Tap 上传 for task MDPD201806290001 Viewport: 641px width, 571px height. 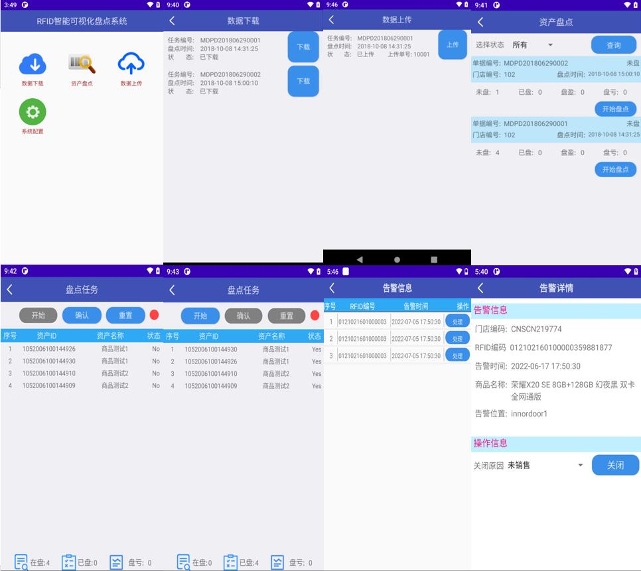pos(453,45)
